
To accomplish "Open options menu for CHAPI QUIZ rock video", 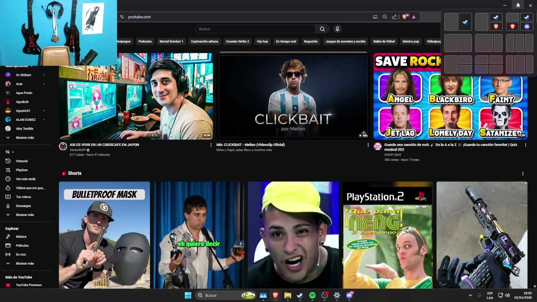I will click(x=526, y=145).
